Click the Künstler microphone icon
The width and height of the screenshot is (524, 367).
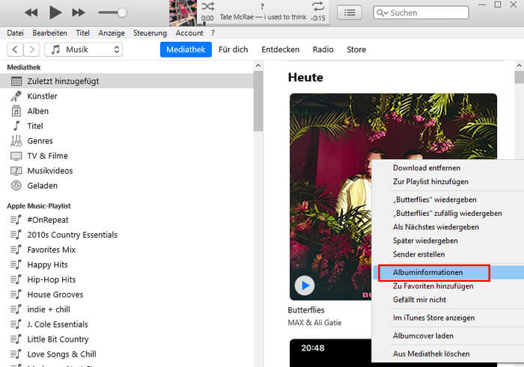click(16, 96)
